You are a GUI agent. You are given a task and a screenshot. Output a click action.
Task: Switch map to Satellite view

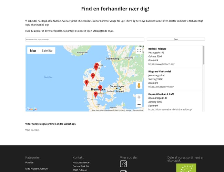[47, 51]
